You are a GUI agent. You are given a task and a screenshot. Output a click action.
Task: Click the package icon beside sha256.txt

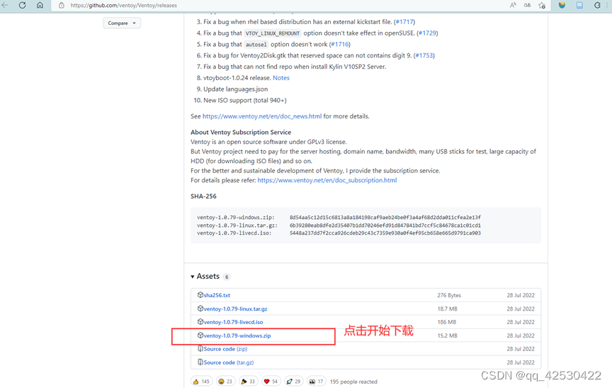(200, 294)
